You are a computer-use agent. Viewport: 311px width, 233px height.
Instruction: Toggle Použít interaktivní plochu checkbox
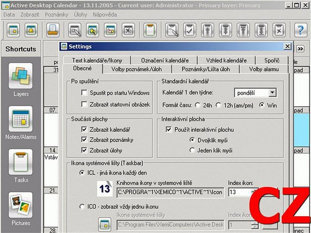tap(169, 129)
